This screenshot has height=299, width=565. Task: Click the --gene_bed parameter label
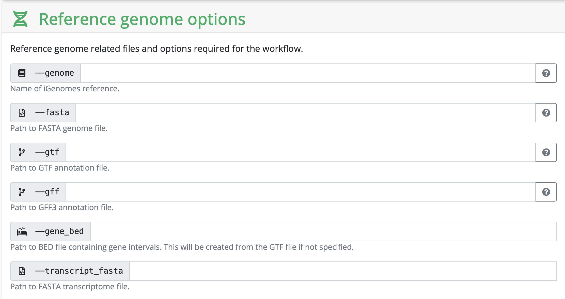click(x=59, y=231)
